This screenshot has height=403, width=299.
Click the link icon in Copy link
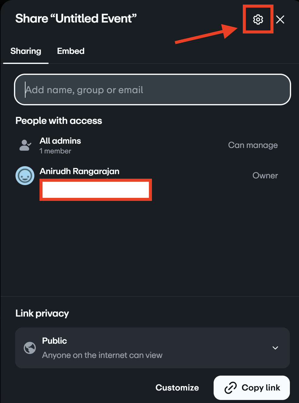231,387
